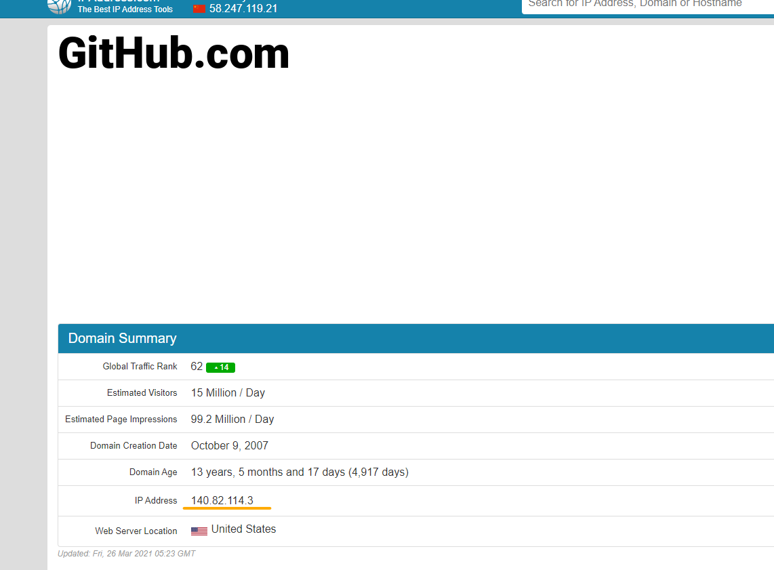This screenshot has height=570, width=774.
Task: Click the Domain Creation Date label
Action: click(134, 446)
